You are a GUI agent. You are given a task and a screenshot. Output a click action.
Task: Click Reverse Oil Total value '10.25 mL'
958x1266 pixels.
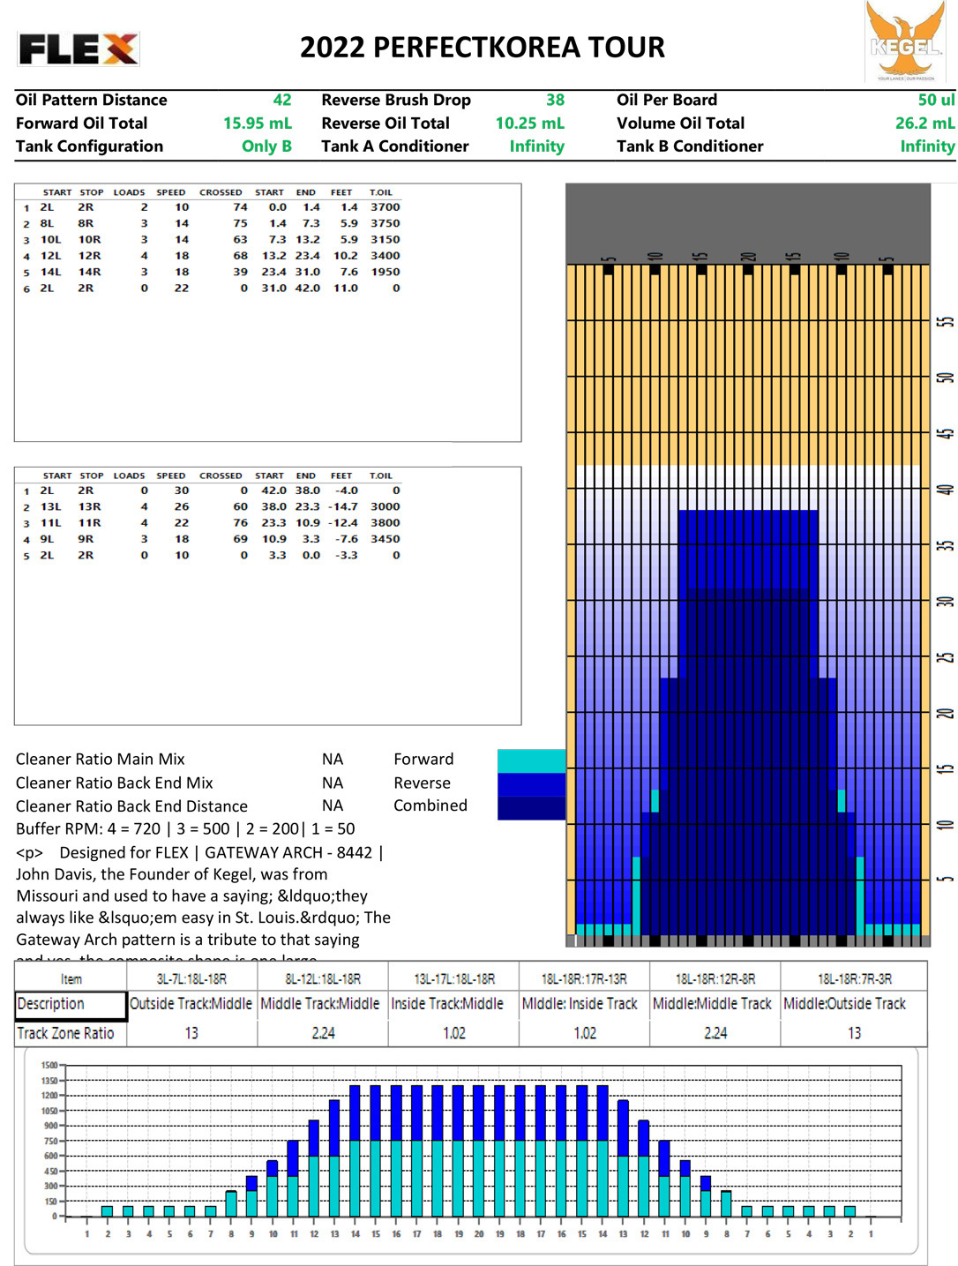[529, 123]
